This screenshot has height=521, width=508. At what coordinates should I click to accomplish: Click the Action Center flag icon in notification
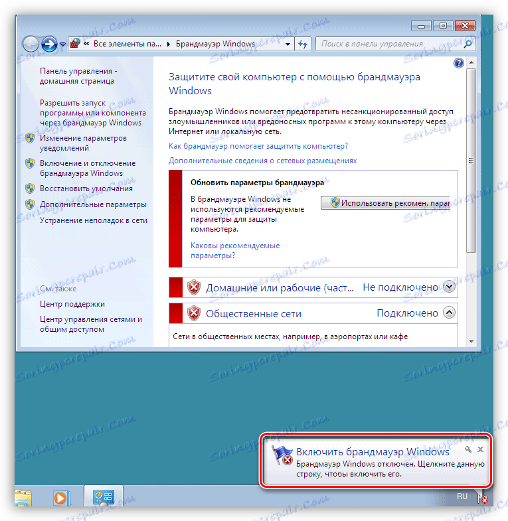point(282,455)
